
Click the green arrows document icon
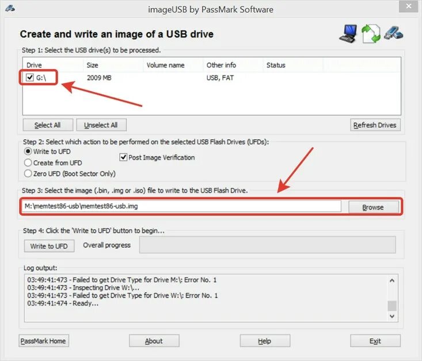coord(371,33)
